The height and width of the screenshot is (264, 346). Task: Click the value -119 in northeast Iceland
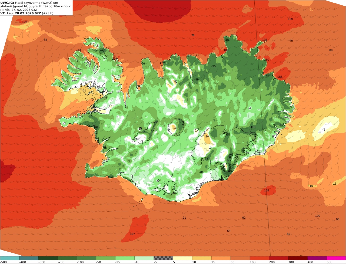(268, 75)
